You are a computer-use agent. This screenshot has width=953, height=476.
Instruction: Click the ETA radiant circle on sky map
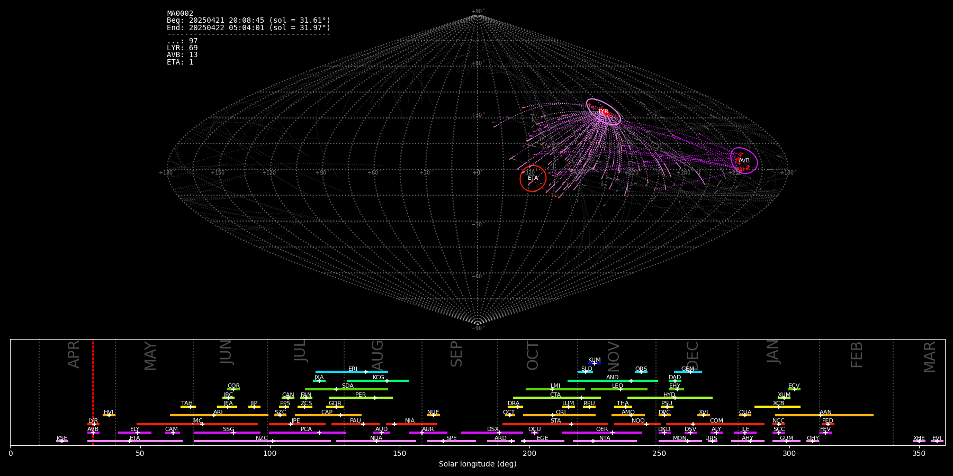pyautogui.click(x=533, y=178)
